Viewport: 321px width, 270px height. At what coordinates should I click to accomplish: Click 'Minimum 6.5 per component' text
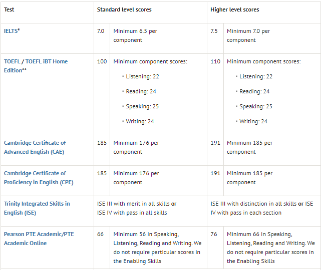[x=135, y=35]
